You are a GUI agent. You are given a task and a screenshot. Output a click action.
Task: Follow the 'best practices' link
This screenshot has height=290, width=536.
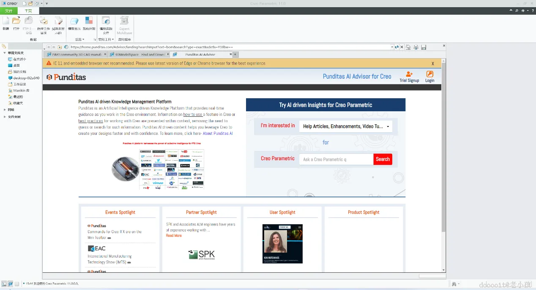91,121
